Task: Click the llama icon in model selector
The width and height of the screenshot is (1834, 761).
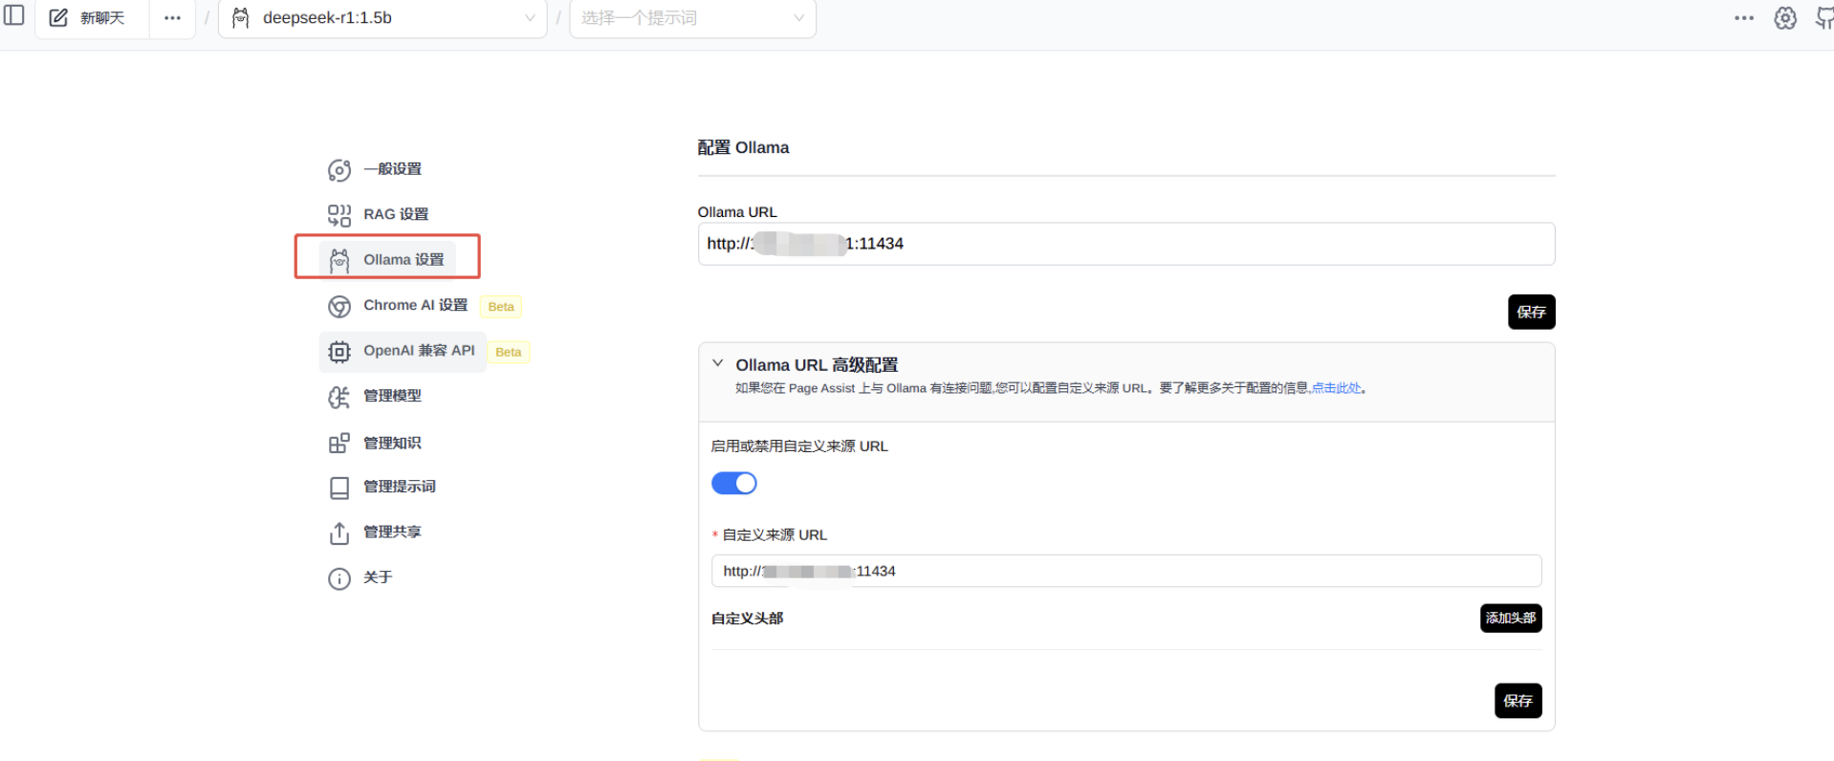Action: point(241,18)
